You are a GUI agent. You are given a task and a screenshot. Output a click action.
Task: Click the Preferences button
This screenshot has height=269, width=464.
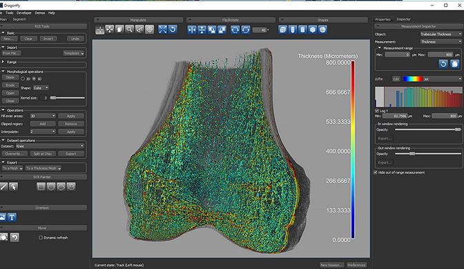coord(356,265)
